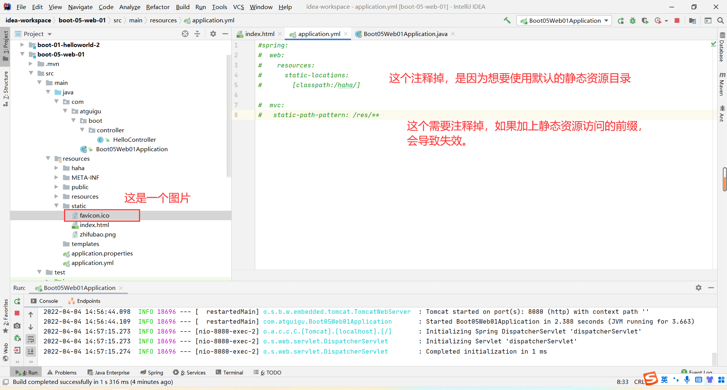Run with Coverage using the shield icon

(x=645, y=21)
